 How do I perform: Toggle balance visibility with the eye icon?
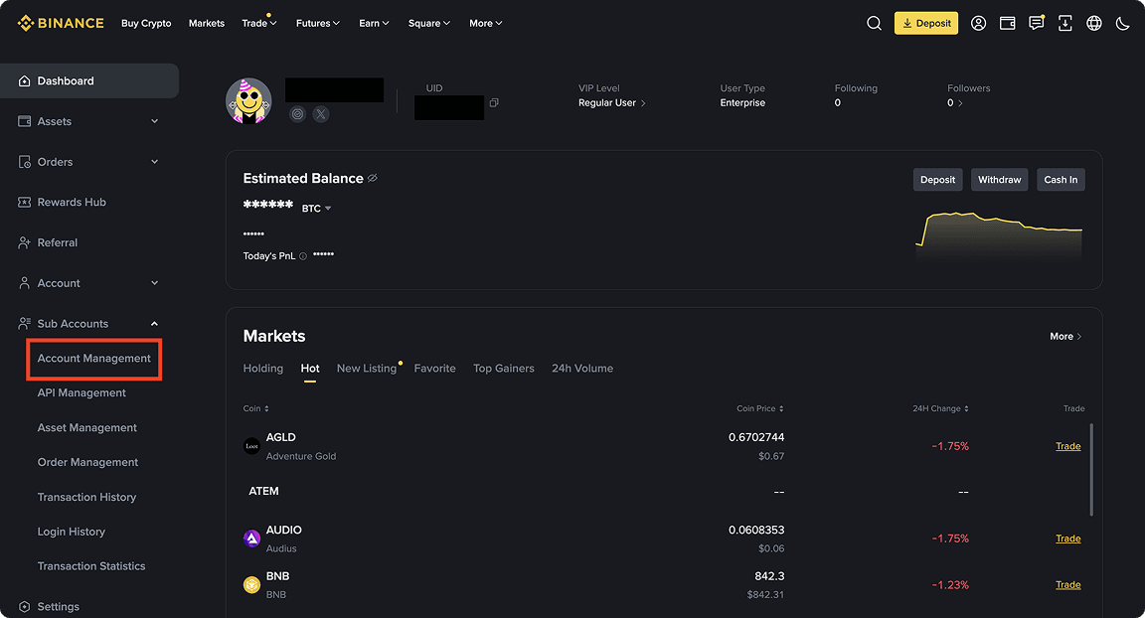tap(373, 178)
